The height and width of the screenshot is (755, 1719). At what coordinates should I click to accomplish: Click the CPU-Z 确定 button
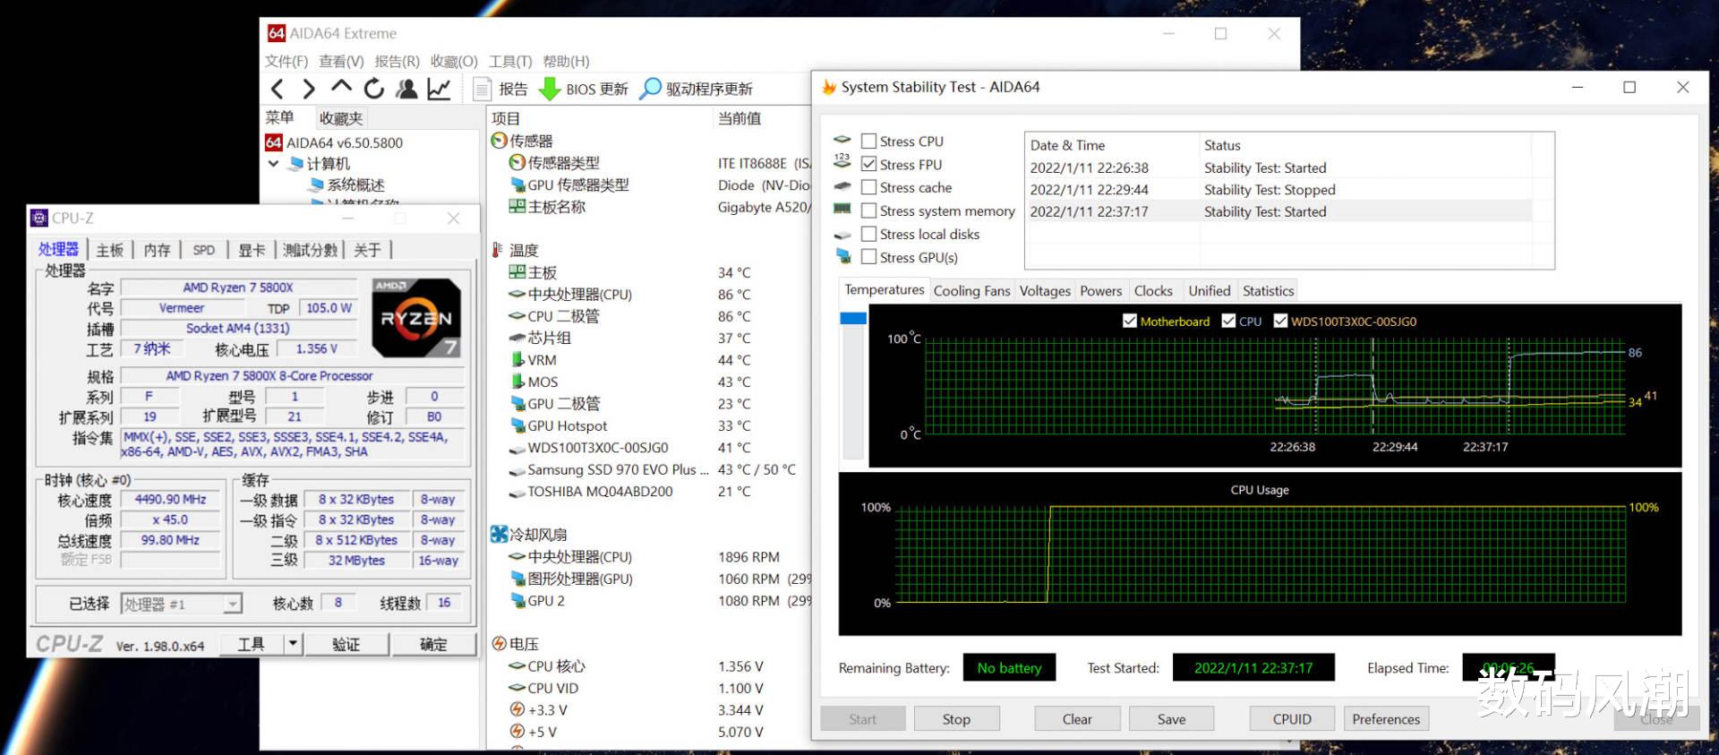pyautogui.click(x=433, y=644)
